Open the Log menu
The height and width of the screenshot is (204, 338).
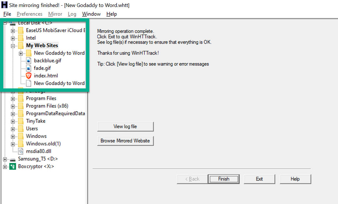[72, 14]
